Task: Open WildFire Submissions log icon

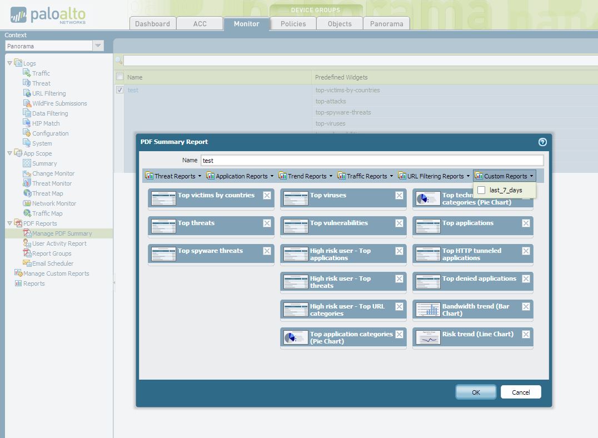Action: 27,103
